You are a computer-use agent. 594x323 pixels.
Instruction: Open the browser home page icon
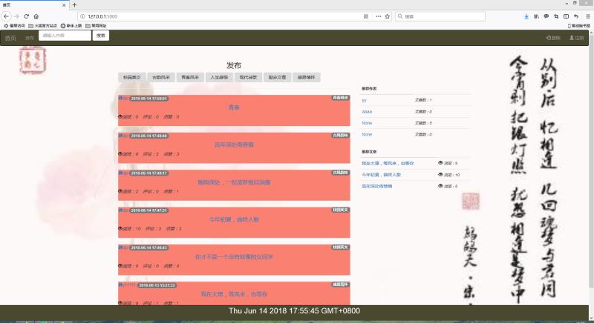point(36,16)
